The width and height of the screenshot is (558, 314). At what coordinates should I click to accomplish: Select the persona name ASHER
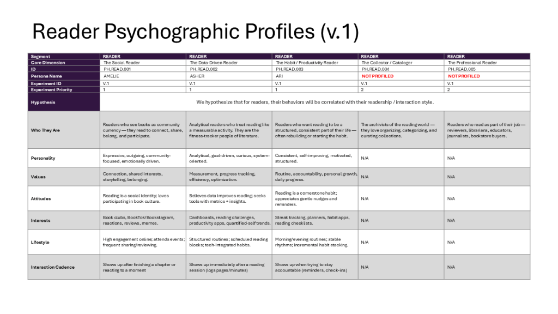pyautogui.click(x=196, y=76)
